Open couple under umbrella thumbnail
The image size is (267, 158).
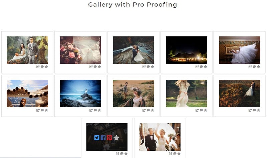click(x=160, y=137)
